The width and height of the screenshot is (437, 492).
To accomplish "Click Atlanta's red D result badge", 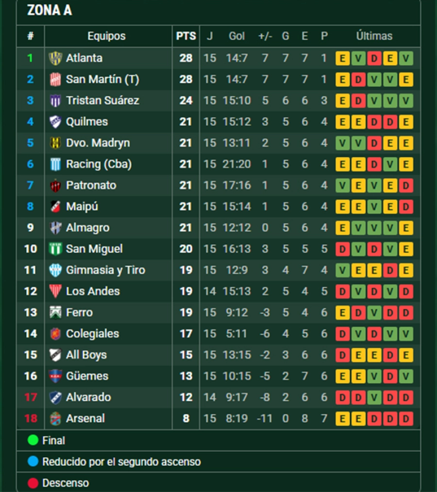I will click(x=374, y=58).
